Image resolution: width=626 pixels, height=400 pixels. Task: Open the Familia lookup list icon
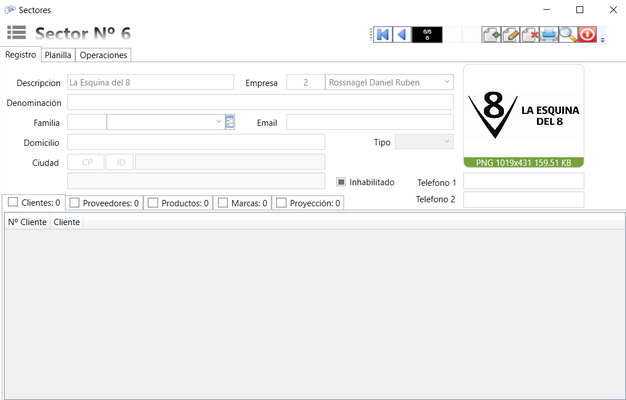230,122
